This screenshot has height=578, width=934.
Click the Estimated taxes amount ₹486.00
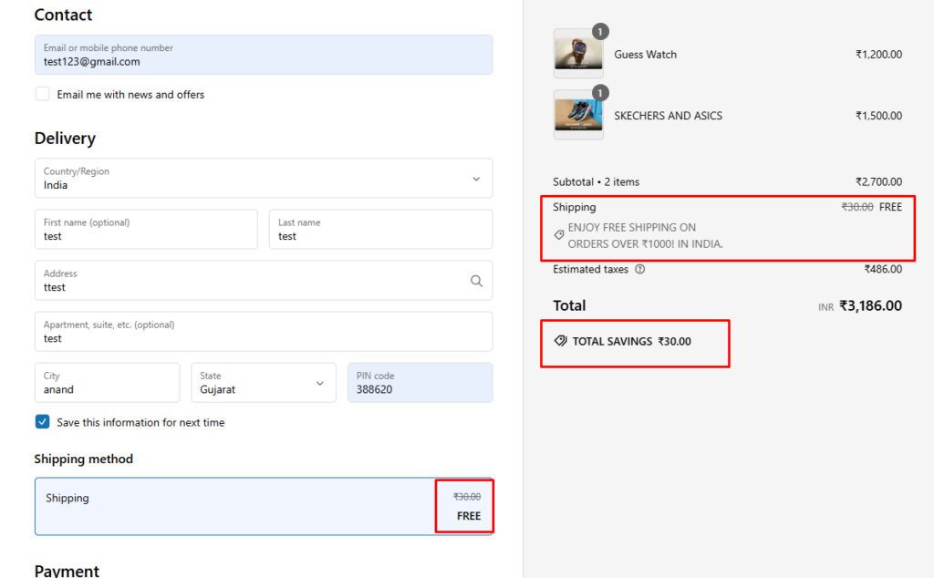883,269
